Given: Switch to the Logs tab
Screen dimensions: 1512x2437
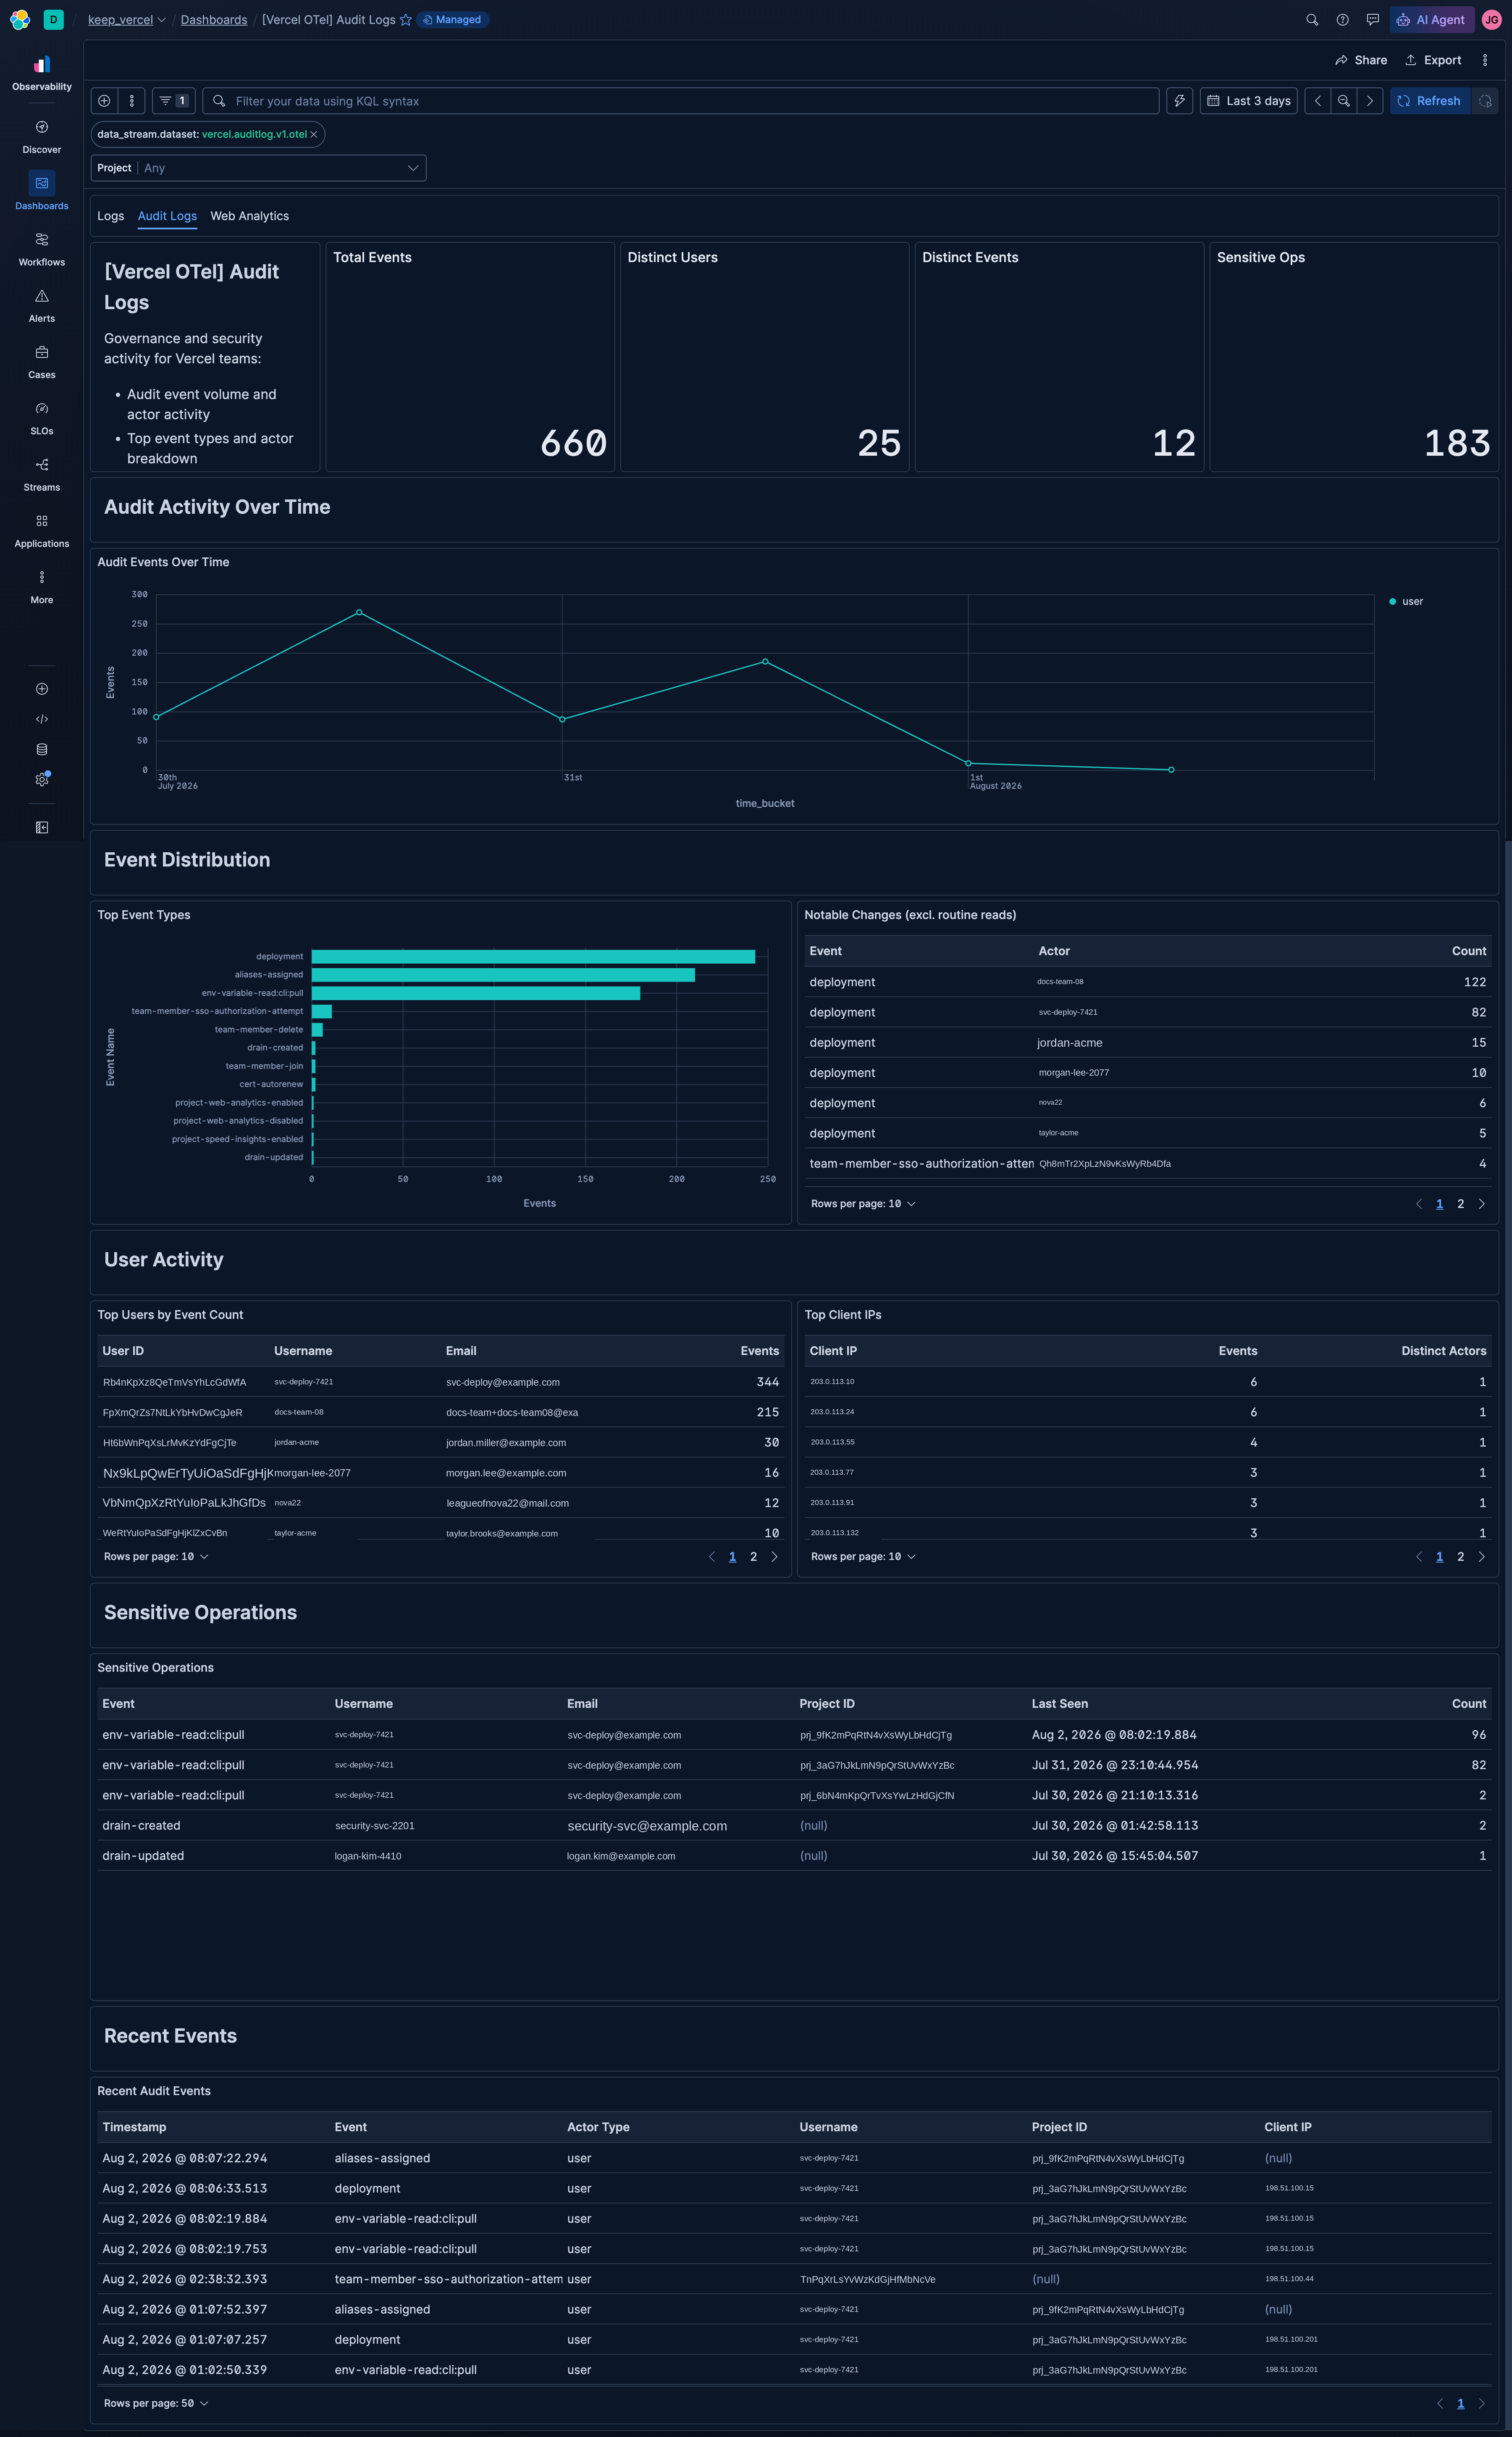Looking at the screenshot, I should pos(111,216).
